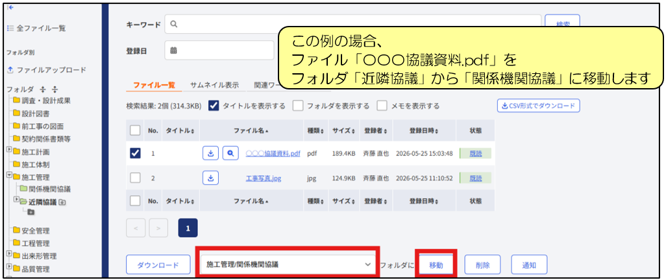666x280 pixels.
Task: Select the 施工体制 folder
Action: (x=31, y=164)
